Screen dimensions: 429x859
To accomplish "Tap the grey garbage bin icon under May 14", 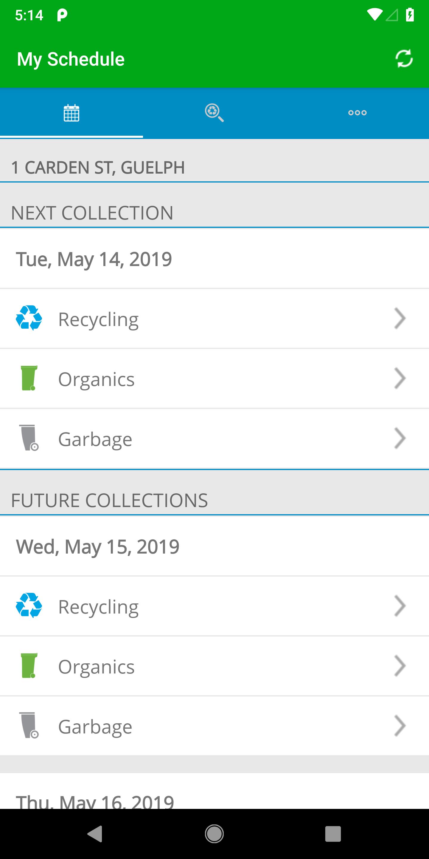I will coord(29,438).
